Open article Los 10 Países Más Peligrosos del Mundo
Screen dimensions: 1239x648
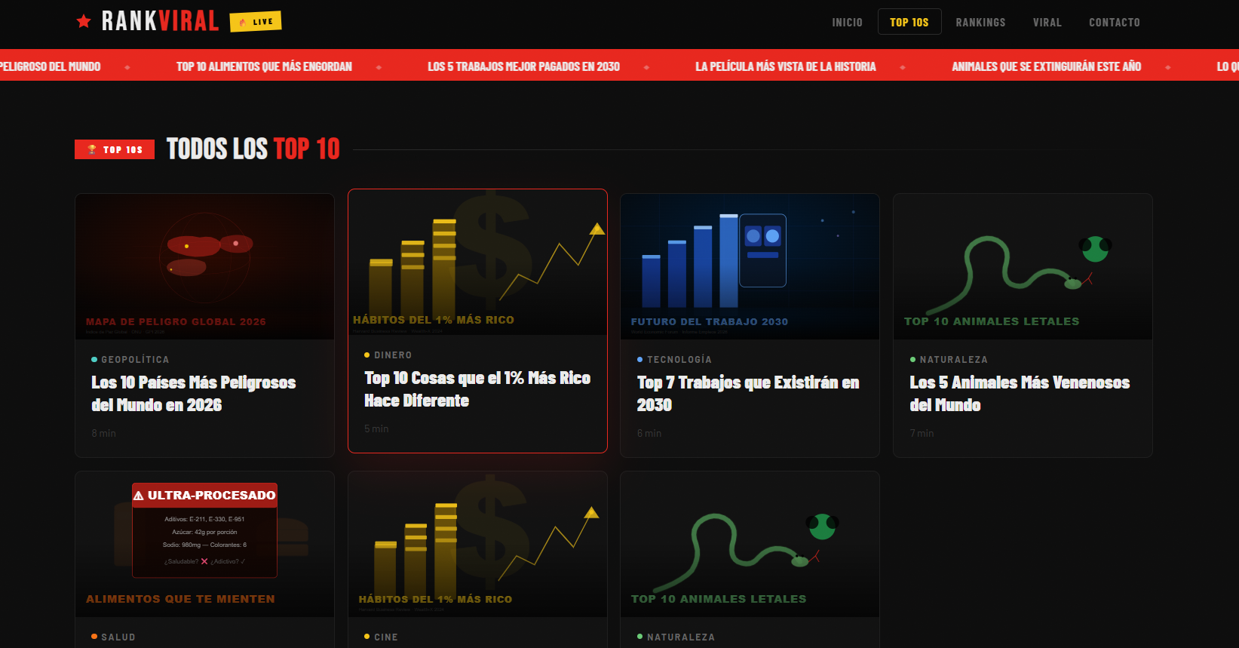click(x=194, y=394)
